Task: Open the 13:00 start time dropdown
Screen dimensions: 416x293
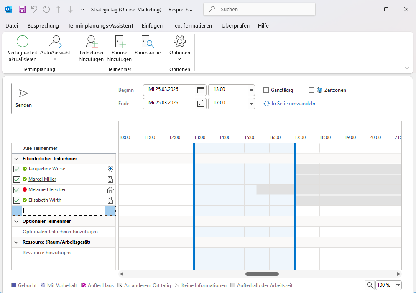Action: [x=251, y=90]
